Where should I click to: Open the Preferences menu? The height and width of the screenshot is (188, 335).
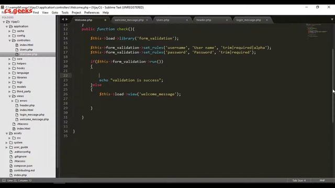(x=92, y=13)
